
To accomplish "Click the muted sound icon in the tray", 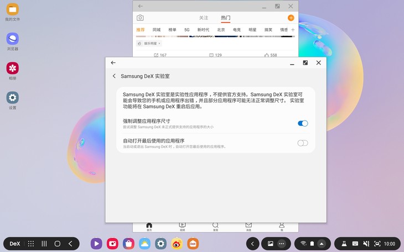I will [x=366, y=244].
